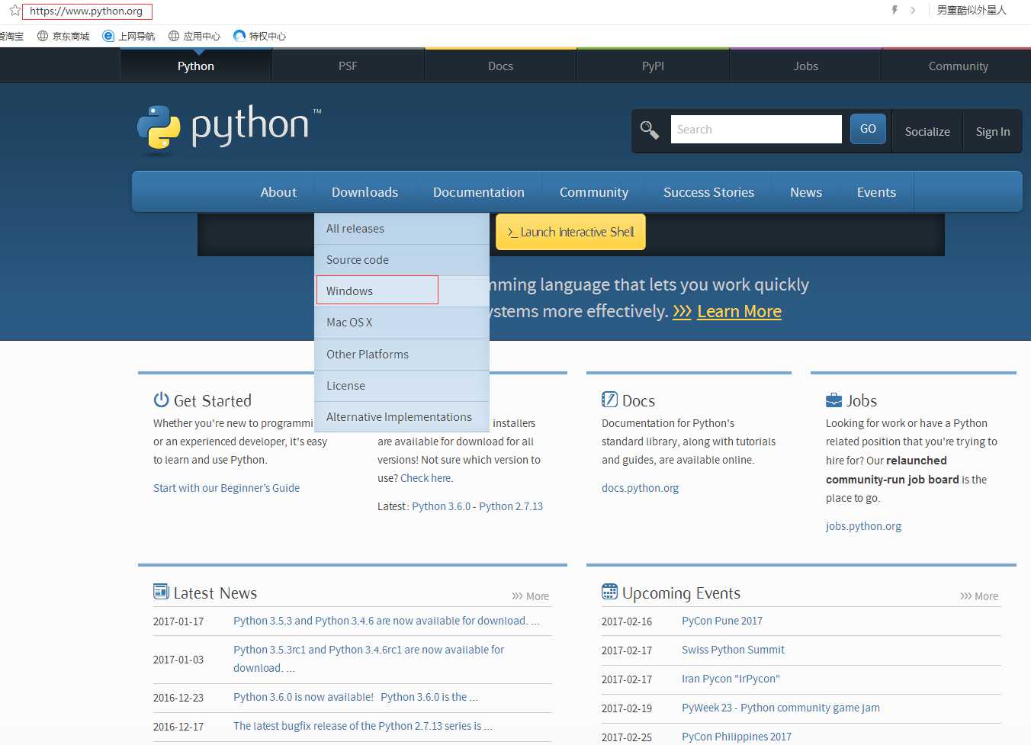Choose Source code from Downloads menu
The height and width of the screenshot is (745, 1031).
pos(402,260)
